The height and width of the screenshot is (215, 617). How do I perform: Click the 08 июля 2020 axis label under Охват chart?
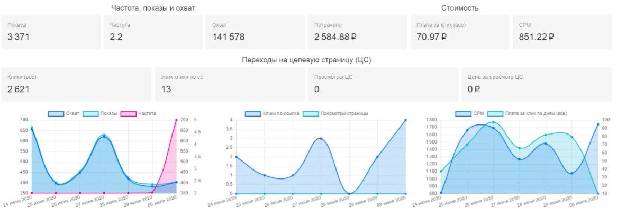pyautogui.click(x=162, y=202)
